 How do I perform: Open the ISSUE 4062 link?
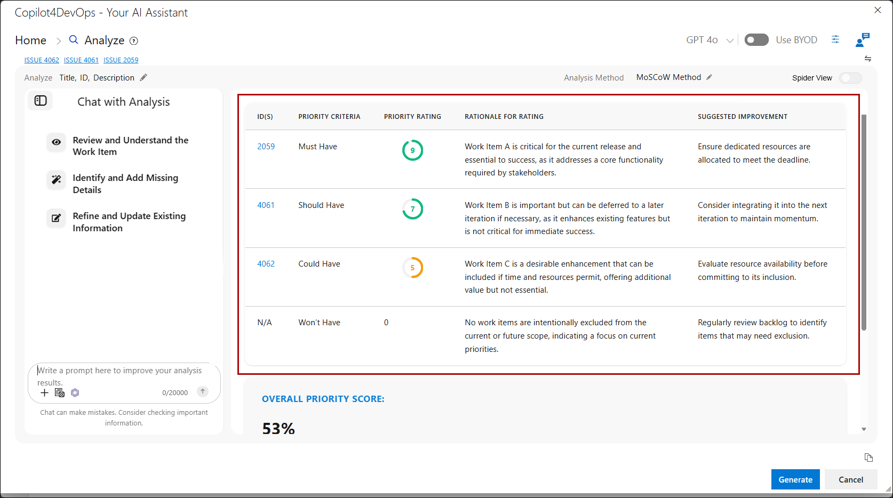[42, 60]
